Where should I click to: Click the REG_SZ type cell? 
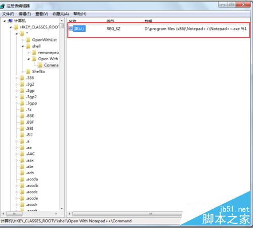113,29
